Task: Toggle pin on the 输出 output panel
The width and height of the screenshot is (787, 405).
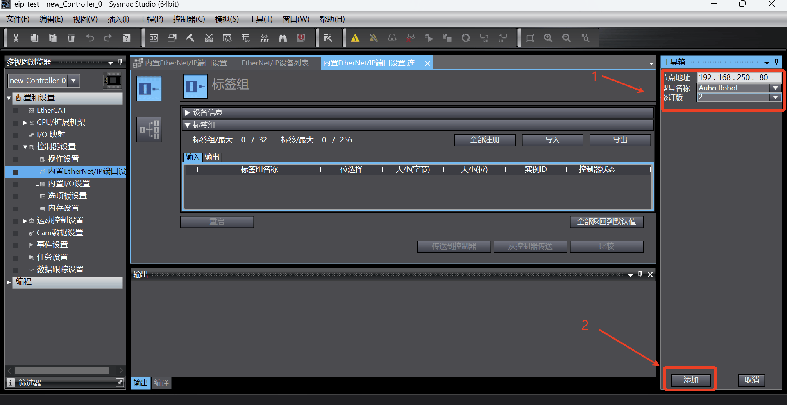Action: (640, 274)
